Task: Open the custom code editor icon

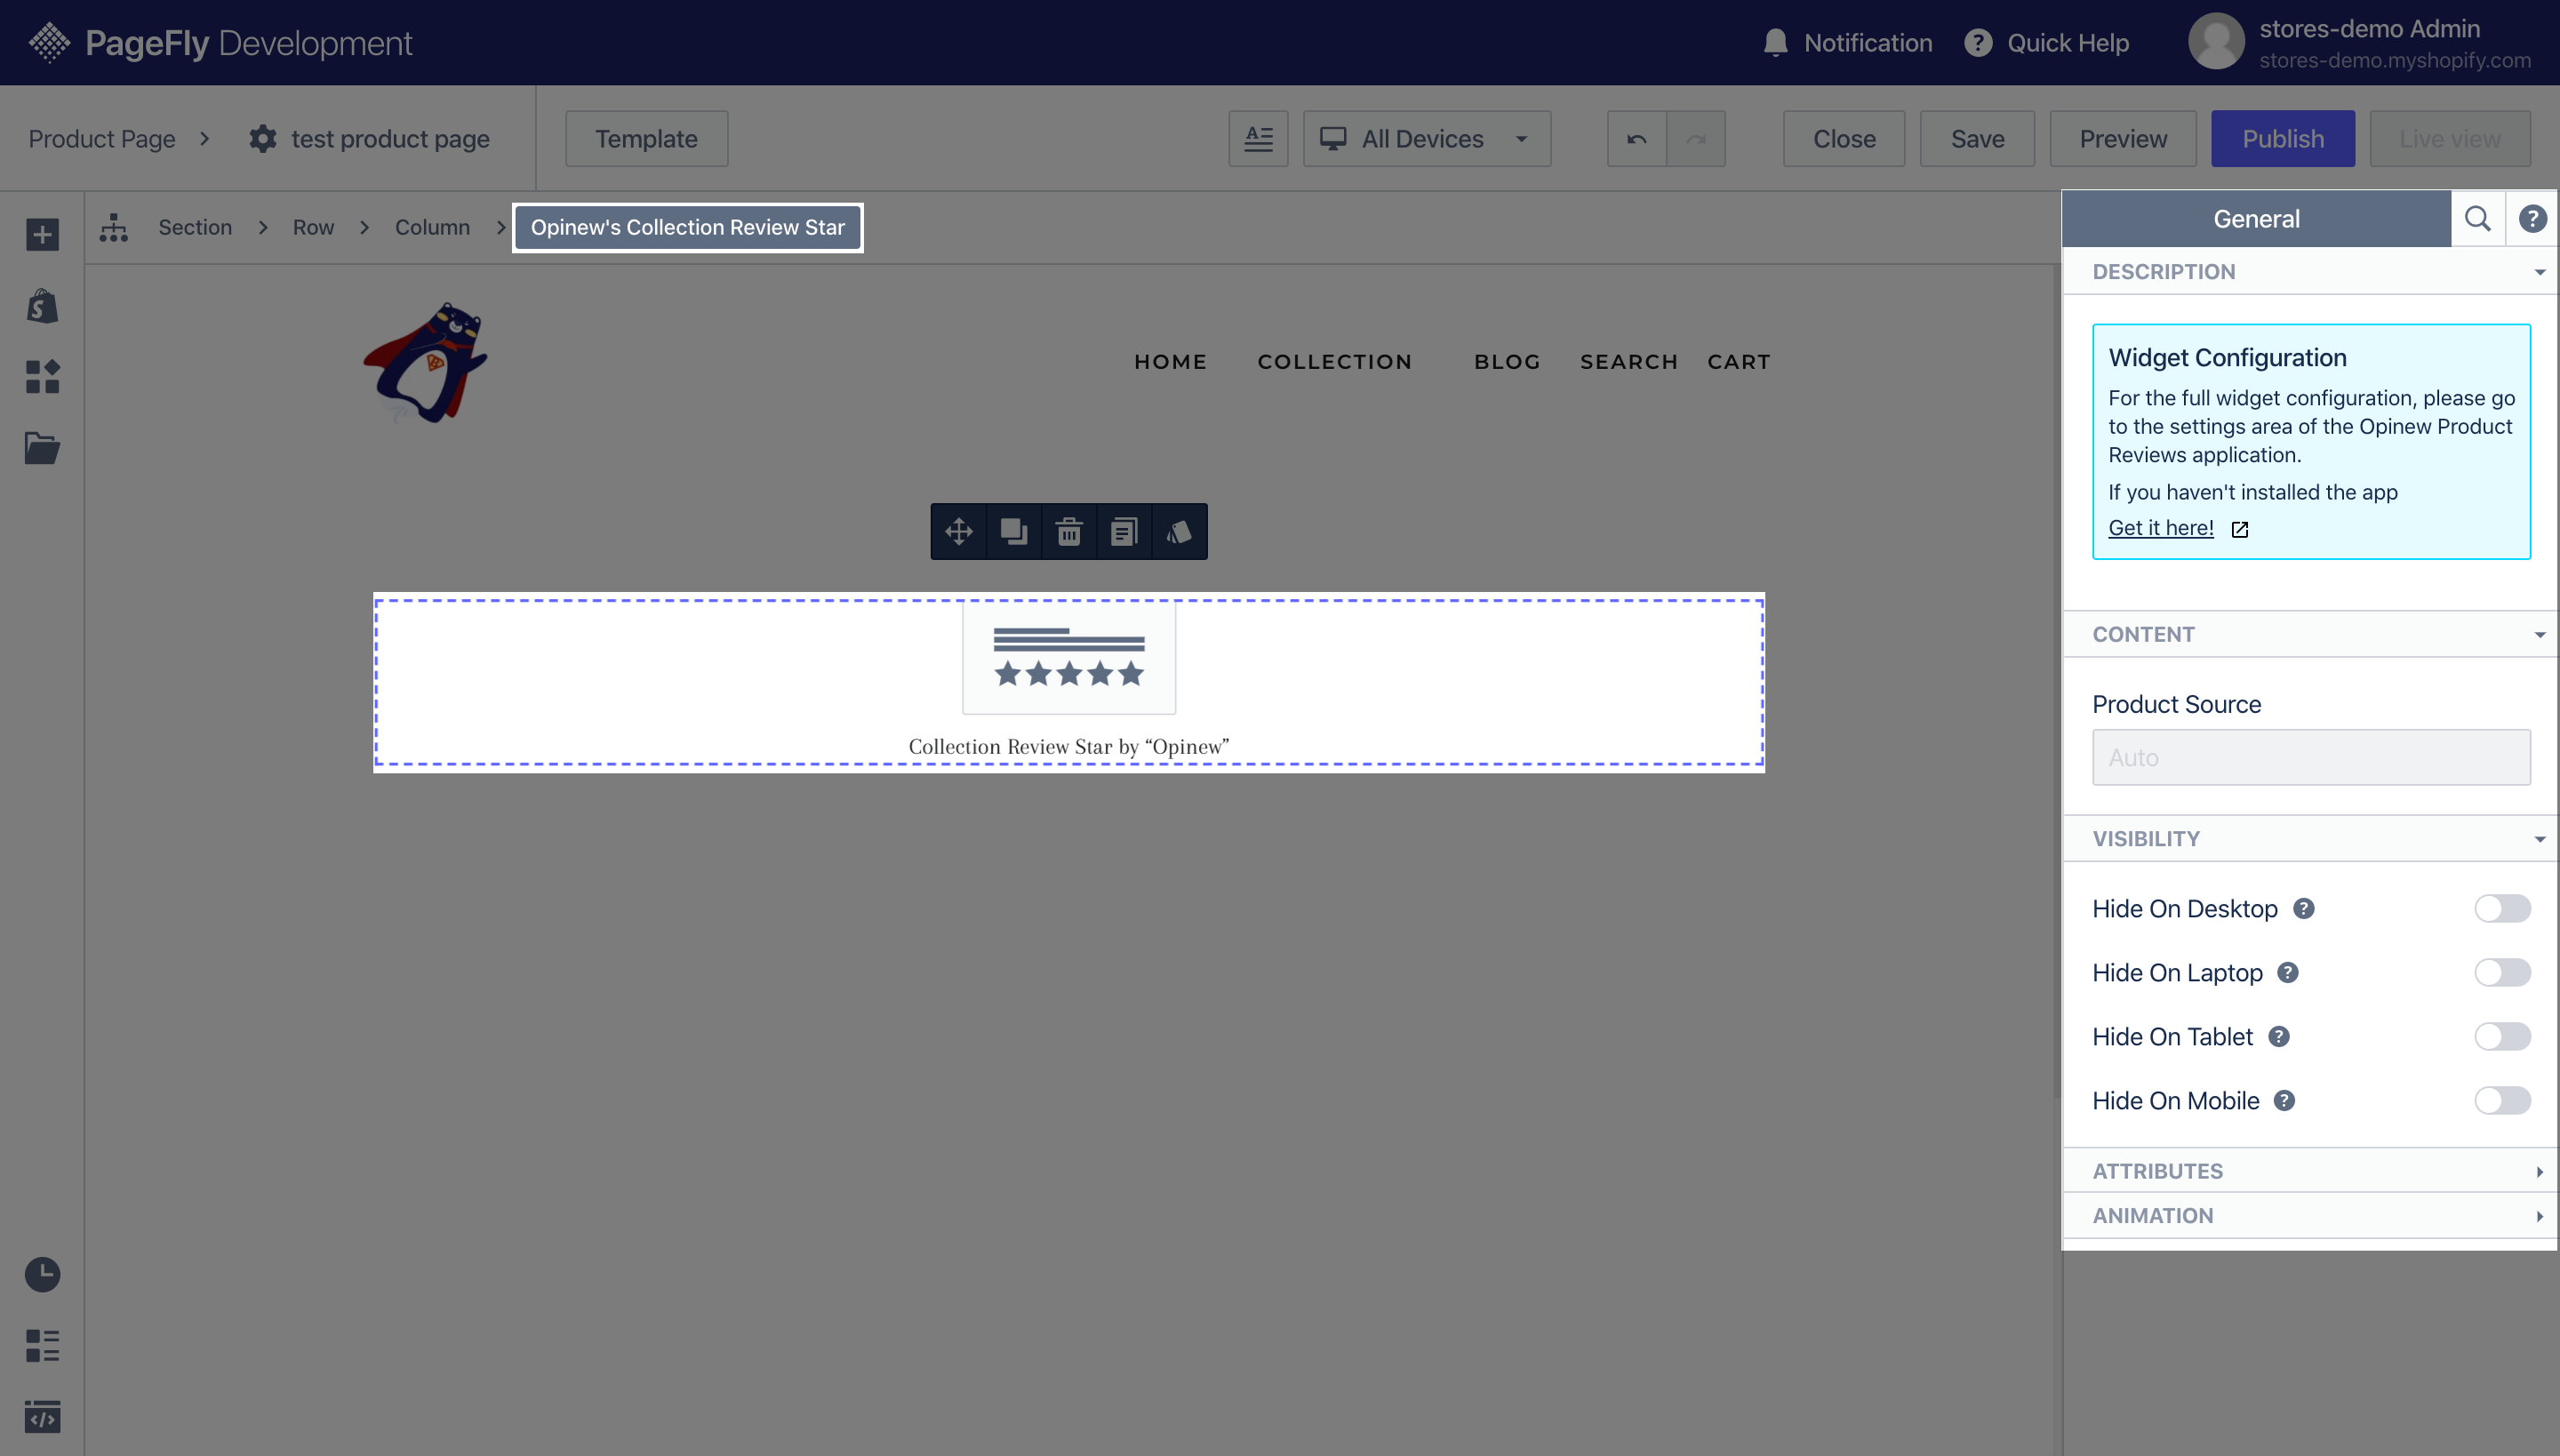Action: [42, 1416]
